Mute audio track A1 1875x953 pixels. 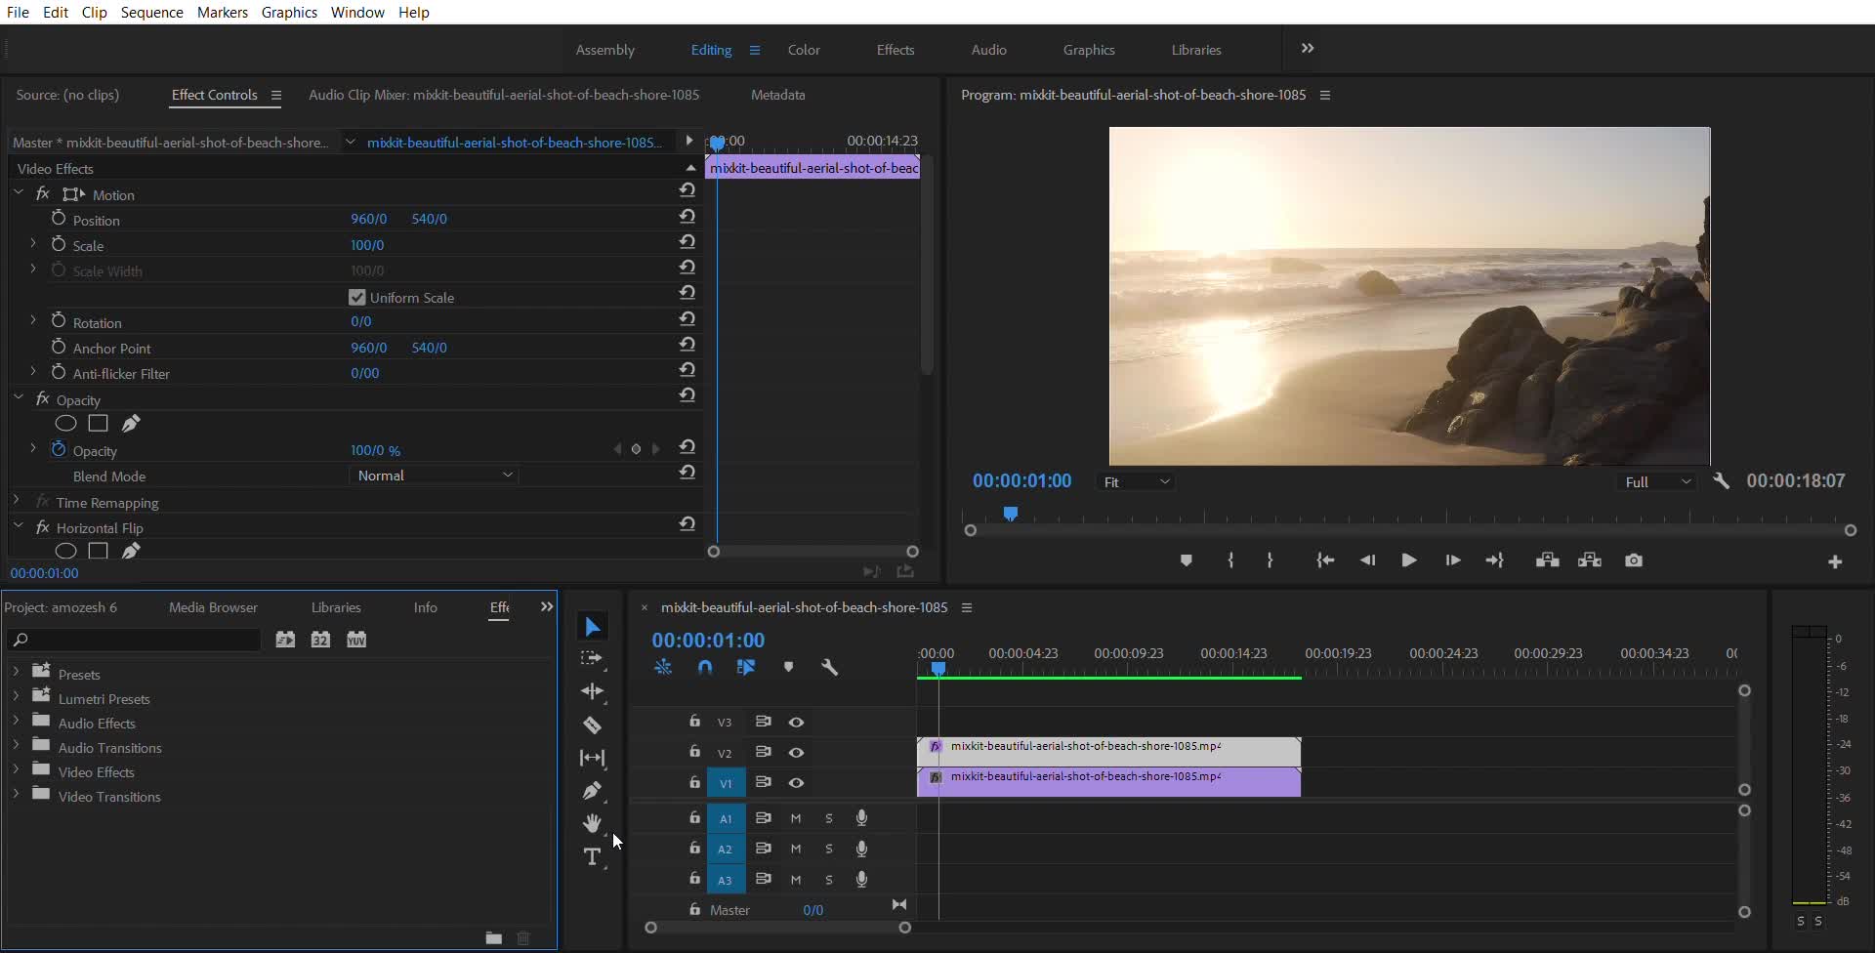click(796, 819)
